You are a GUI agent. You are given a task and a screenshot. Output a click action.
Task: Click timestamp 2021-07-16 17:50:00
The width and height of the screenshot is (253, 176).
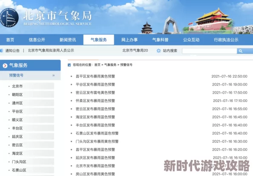230,93
